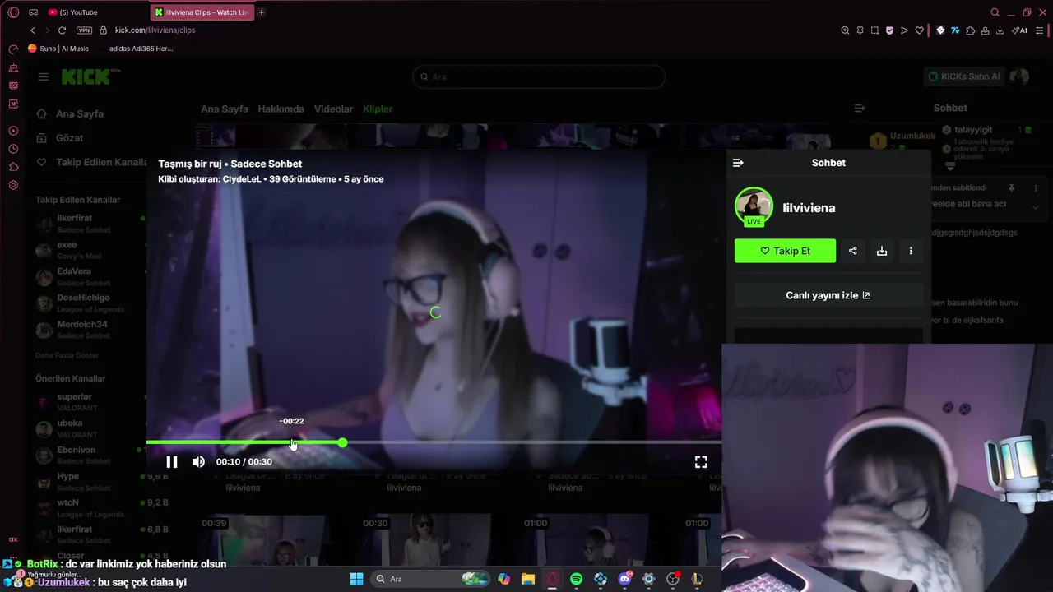Click Canlı yayını izle button

tap(828, 295)
